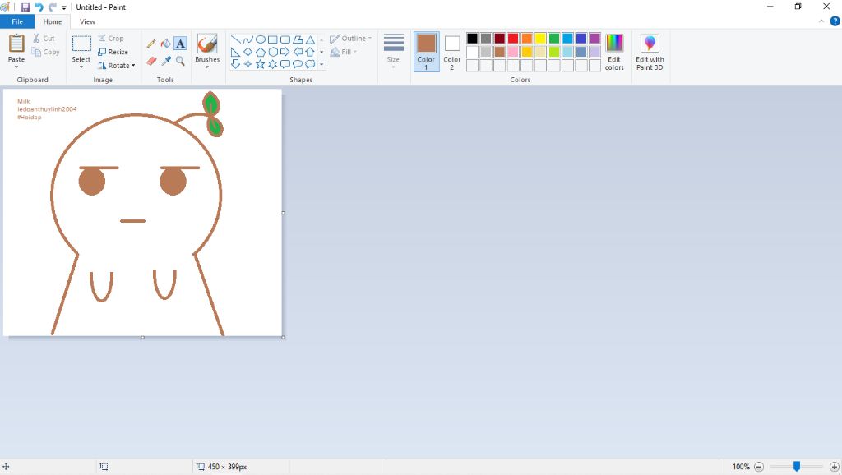Screen dimensions: 842x475
Task: Choose the Right triangle shape
Action: click(235, 52)
